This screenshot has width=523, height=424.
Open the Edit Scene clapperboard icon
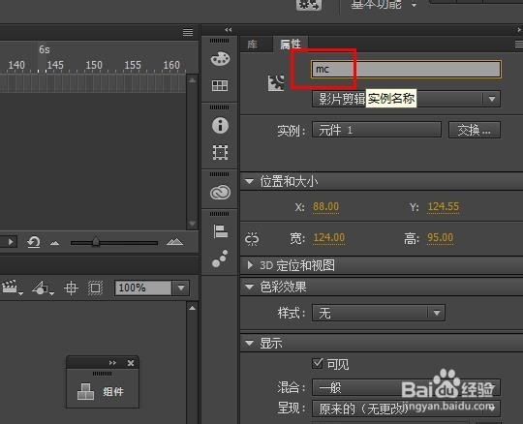12,288
